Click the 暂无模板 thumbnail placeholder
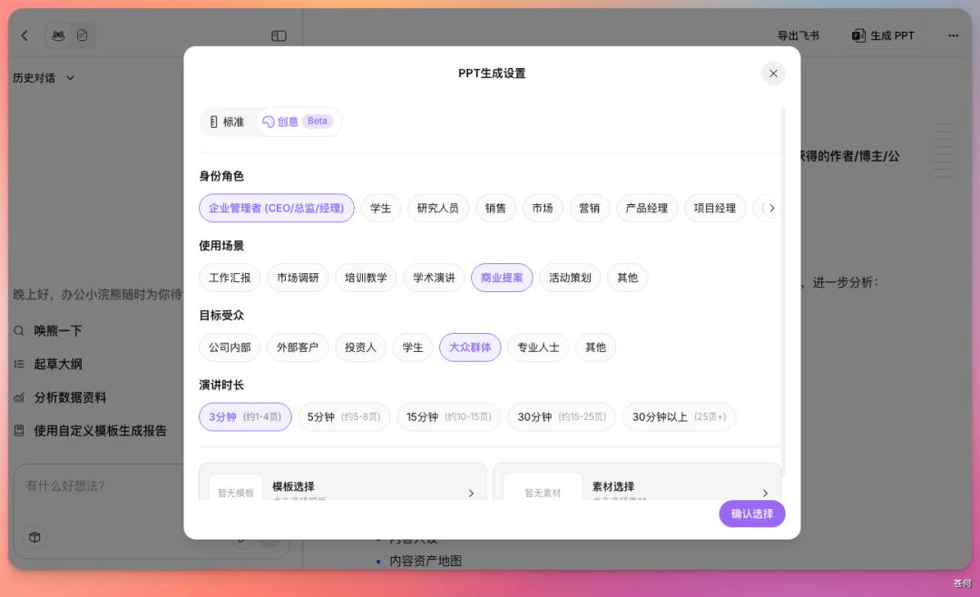This screenshot has height=597, width=980. (236, 488)
